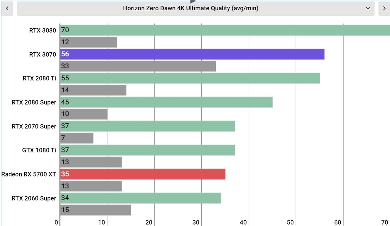Click the Radeon RX 5700 XT minimum bar
The height and width of the screenshot is (226, 390).
click(x=91, y=186)
